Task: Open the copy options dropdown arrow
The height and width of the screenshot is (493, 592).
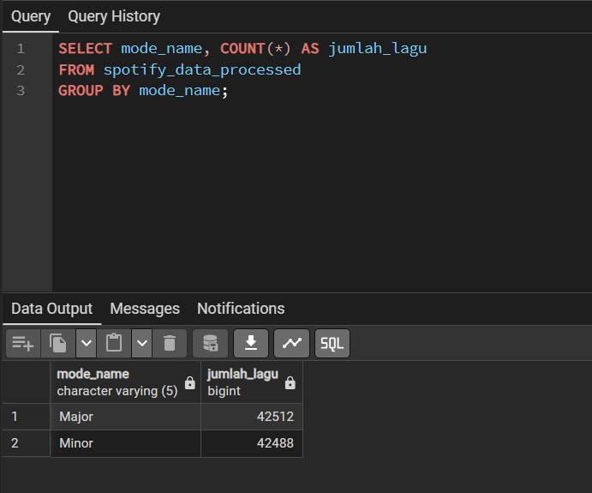Action: (x=87, y=343)
